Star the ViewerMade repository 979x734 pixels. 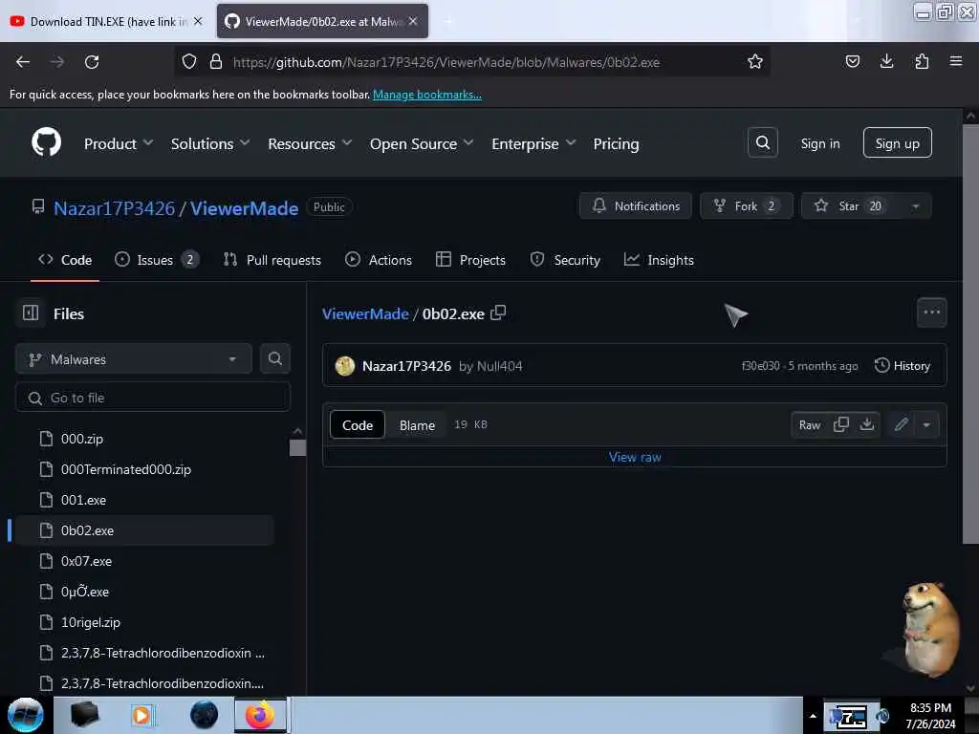click(850, 206)
